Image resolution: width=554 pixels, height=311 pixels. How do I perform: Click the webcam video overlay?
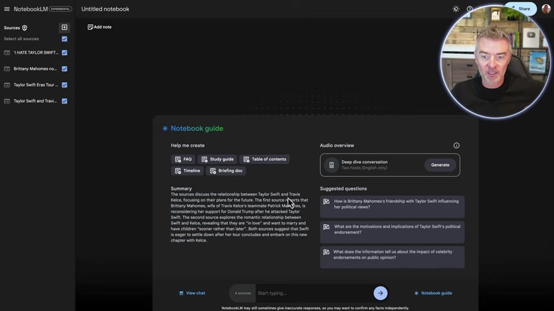[494, 63]
